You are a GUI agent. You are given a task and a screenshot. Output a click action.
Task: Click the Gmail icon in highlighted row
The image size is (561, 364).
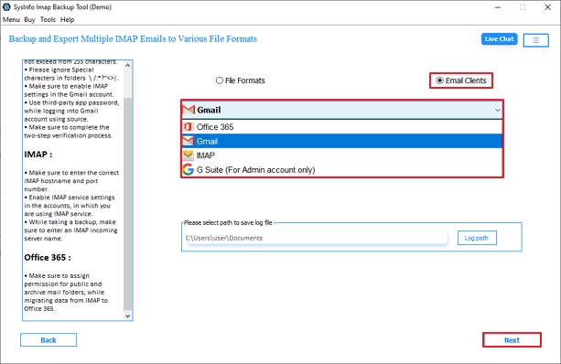click(x=189, y=141)
